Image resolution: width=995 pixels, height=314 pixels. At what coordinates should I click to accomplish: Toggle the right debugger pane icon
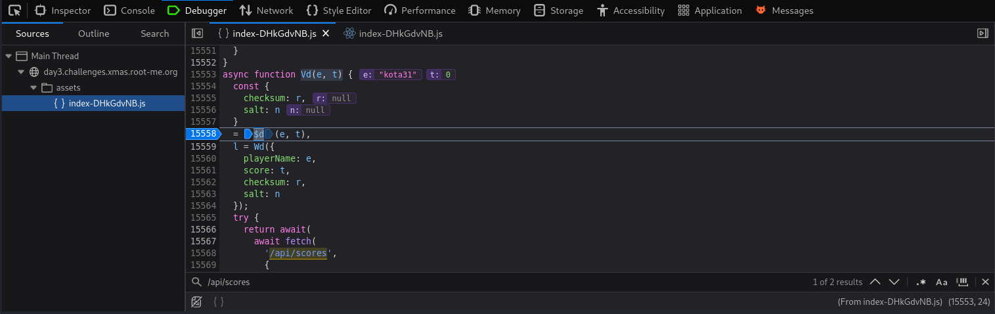point(983,34)
